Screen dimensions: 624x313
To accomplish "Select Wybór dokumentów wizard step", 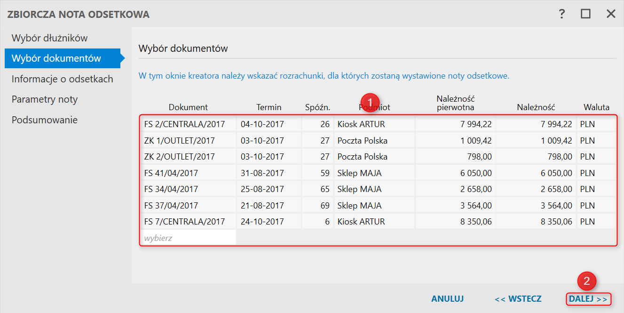I will coord(56,58).
